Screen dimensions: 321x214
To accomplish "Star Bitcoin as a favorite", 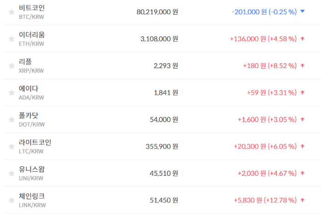I will tap(11, 12).
